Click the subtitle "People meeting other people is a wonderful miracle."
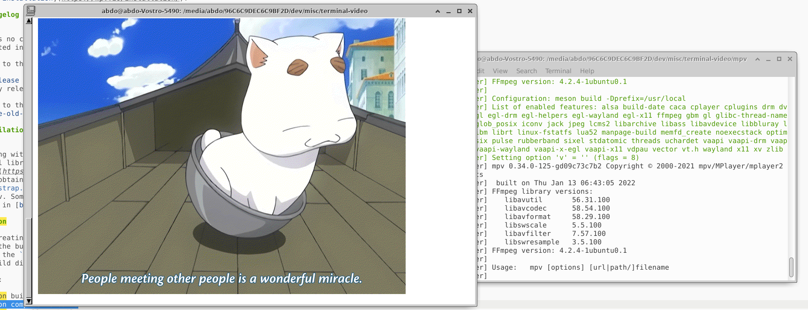This screenshot has height=310, width=808. pos(222,279)
